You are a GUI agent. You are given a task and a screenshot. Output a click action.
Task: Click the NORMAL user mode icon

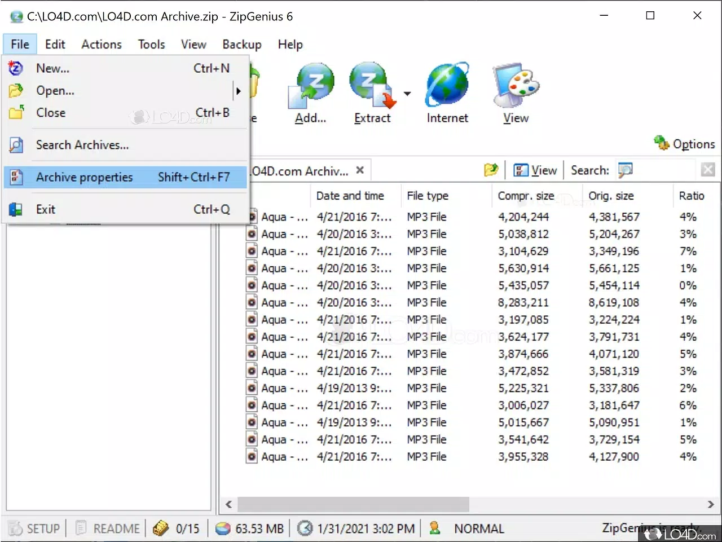[x=434, y=528]
